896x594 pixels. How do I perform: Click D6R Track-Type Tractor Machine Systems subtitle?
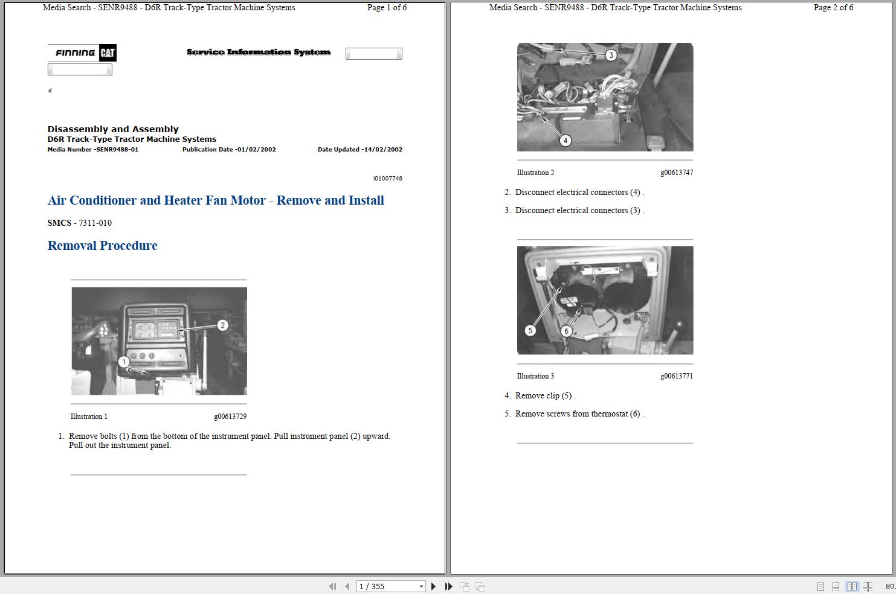[x=132, y=139]
